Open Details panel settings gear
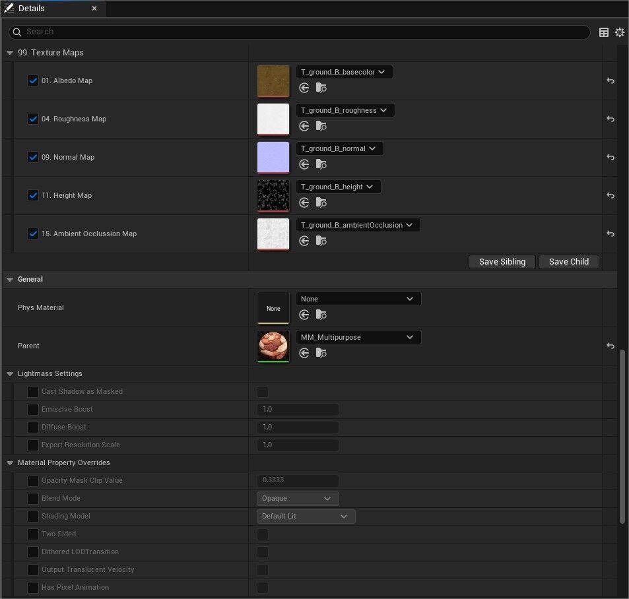 [620, 32]
